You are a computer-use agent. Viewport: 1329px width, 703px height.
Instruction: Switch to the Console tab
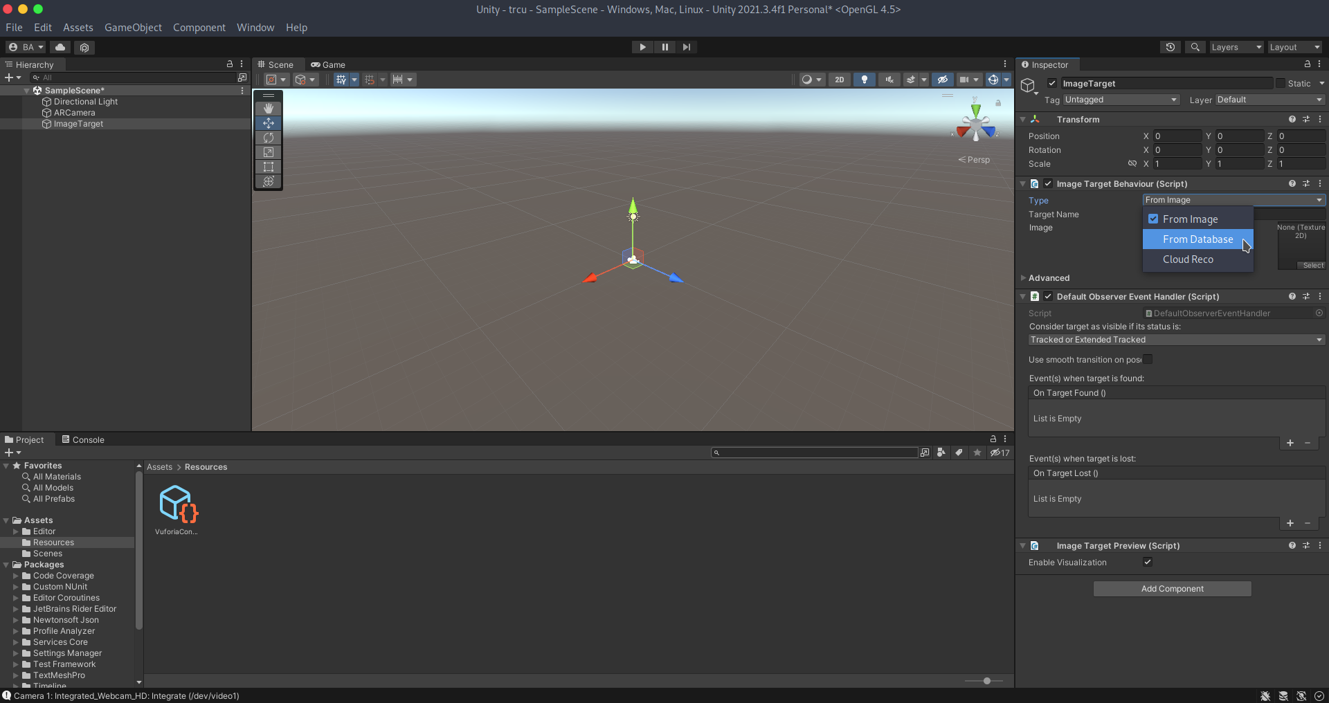tap(83, 439)
